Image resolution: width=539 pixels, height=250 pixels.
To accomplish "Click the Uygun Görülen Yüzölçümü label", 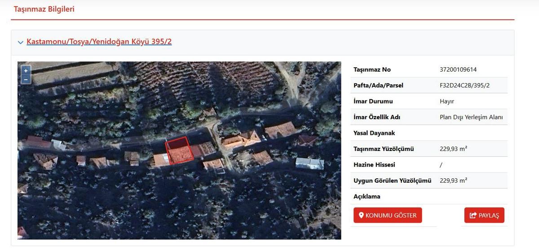I will [x=392, y=181].
